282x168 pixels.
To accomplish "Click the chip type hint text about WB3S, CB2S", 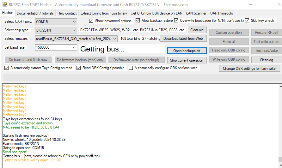I will 132,30.
